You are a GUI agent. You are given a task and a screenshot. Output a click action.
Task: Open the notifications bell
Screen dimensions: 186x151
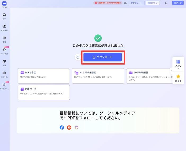click(166, 3)
